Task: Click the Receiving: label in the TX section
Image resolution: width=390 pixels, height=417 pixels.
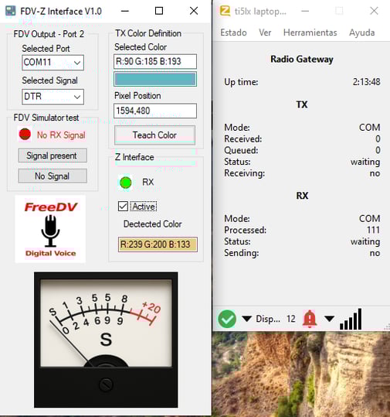Action: point(244,173)
